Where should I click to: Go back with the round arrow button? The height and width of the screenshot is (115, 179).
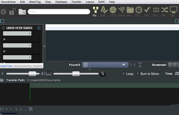(3, 12)
